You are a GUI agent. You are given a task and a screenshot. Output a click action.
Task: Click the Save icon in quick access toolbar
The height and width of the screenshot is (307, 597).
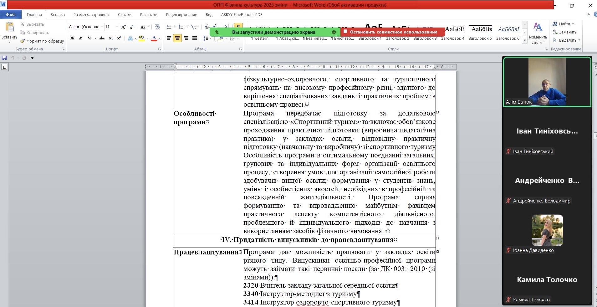coord(4,58)
